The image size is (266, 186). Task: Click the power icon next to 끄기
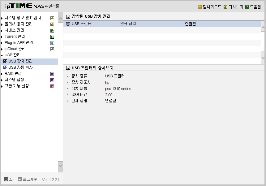pyautogui.click(x=6, y=179)
